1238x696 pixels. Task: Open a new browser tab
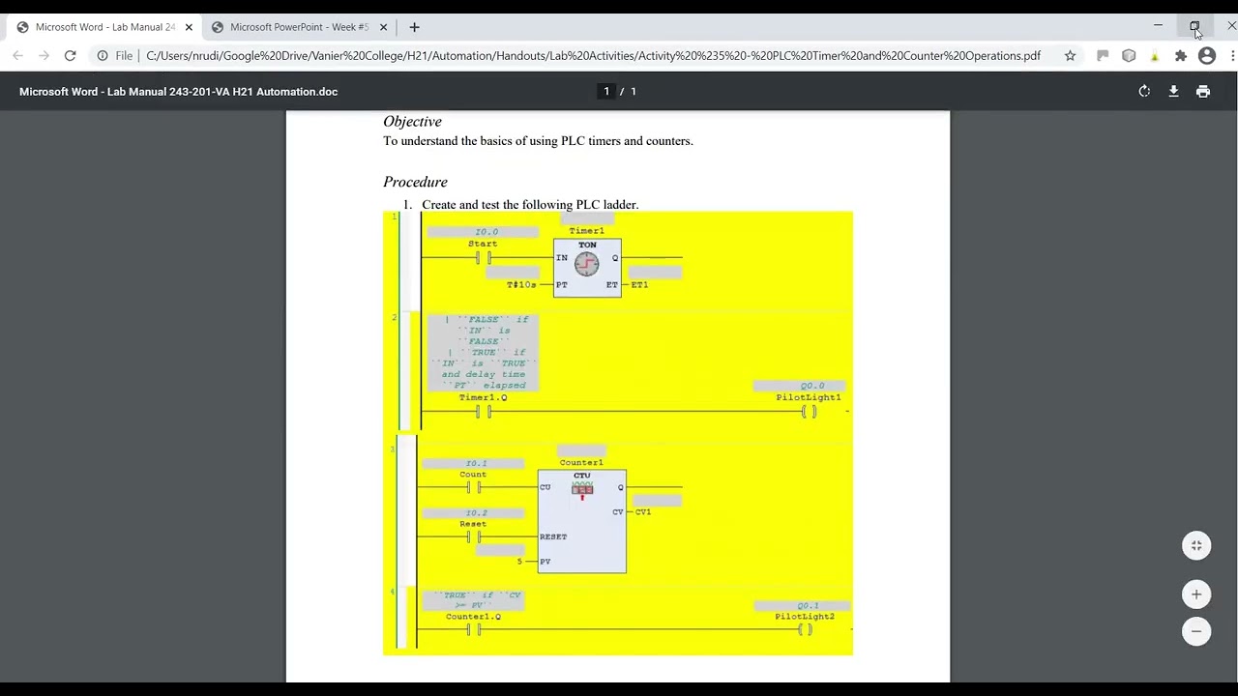click(414, 27)
